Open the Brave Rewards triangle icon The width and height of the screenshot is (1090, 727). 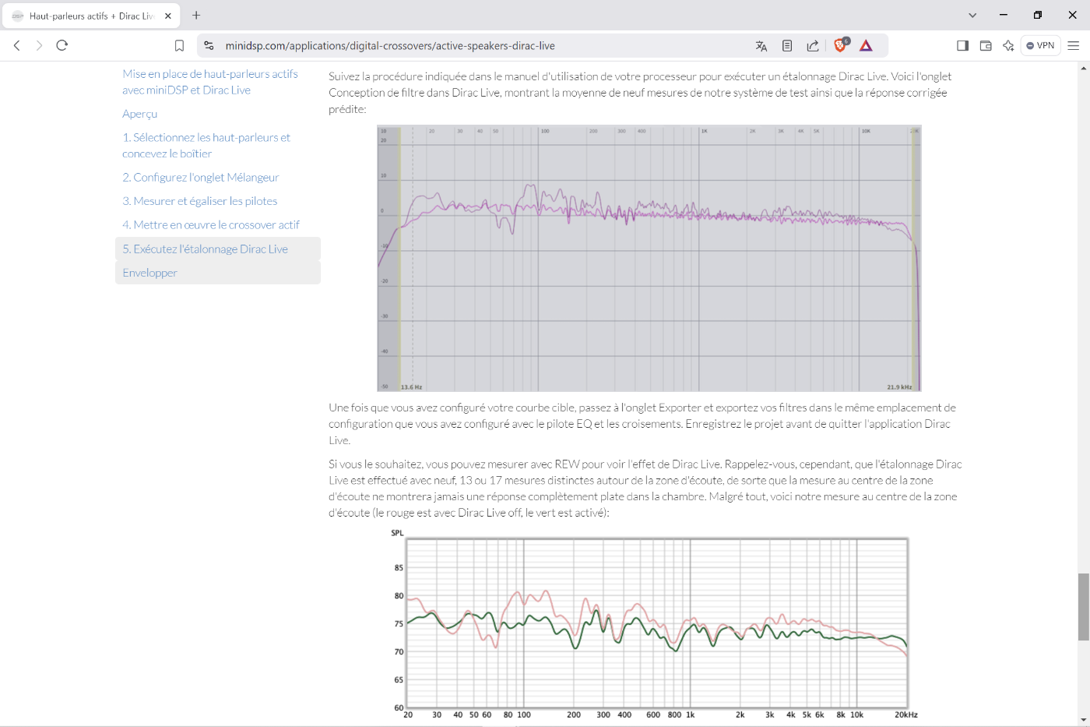(866, 46)
